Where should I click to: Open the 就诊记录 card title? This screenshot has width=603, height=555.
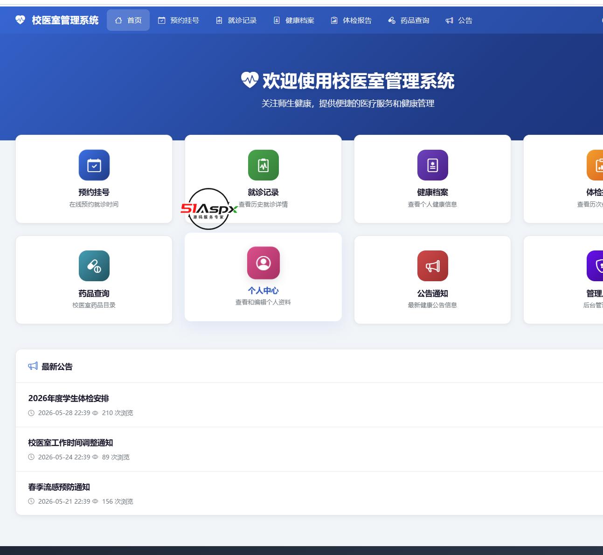click(x=263, y=192)
